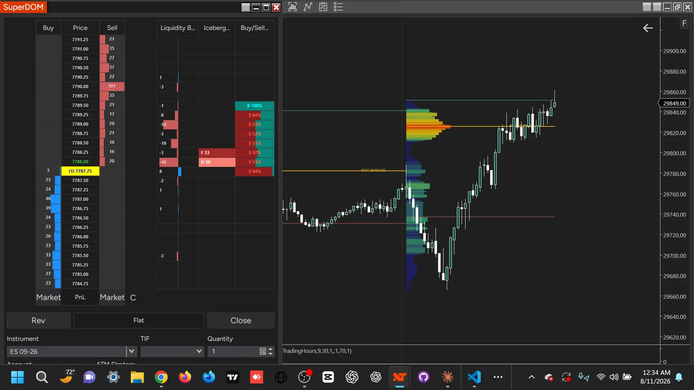Open the CapCut icon in the taskbar

click(328, 378)
